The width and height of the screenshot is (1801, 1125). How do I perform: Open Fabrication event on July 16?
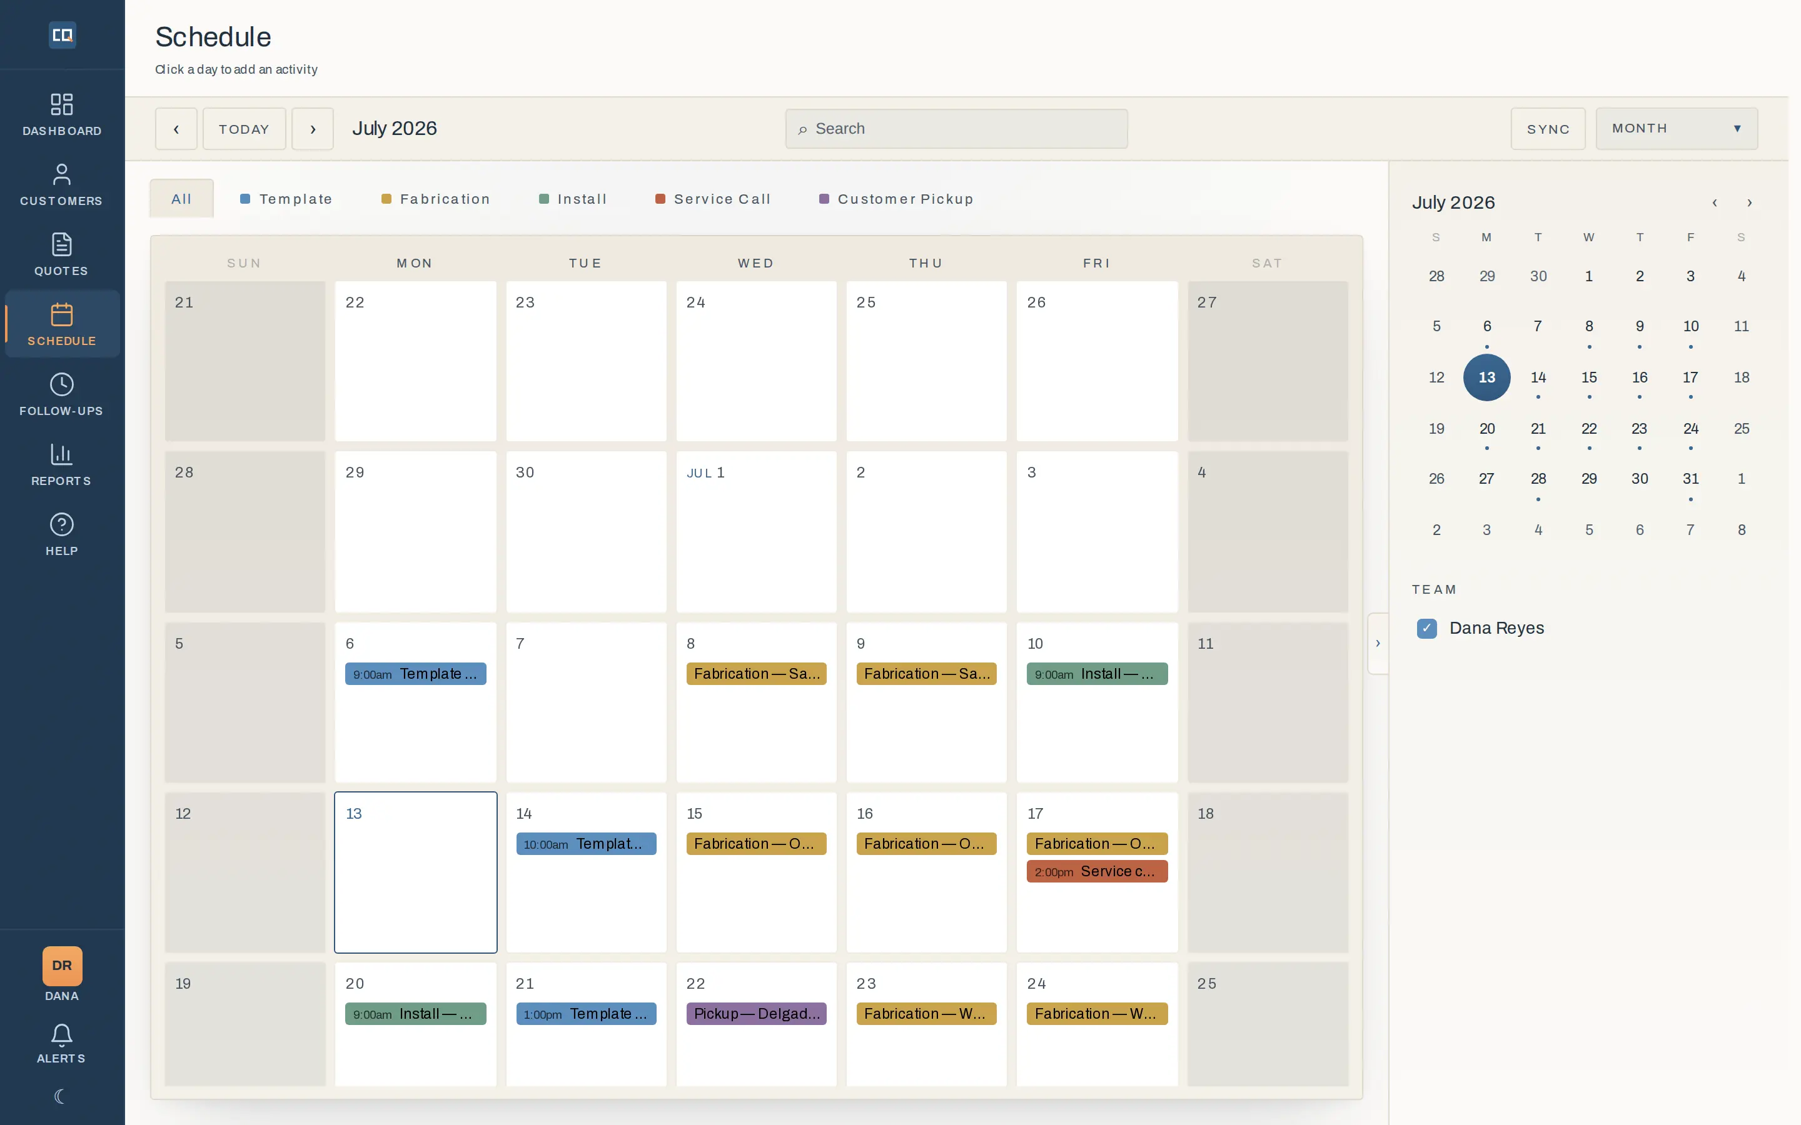pos(926,844)
